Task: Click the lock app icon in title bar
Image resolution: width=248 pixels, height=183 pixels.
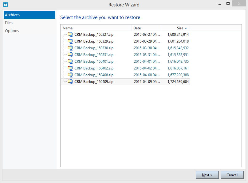Action: tap(6, 5)
